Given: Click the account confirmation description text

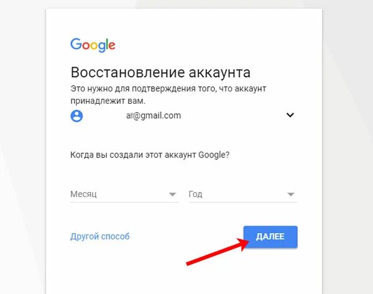Looking at the screenshot, I should 168,94.
